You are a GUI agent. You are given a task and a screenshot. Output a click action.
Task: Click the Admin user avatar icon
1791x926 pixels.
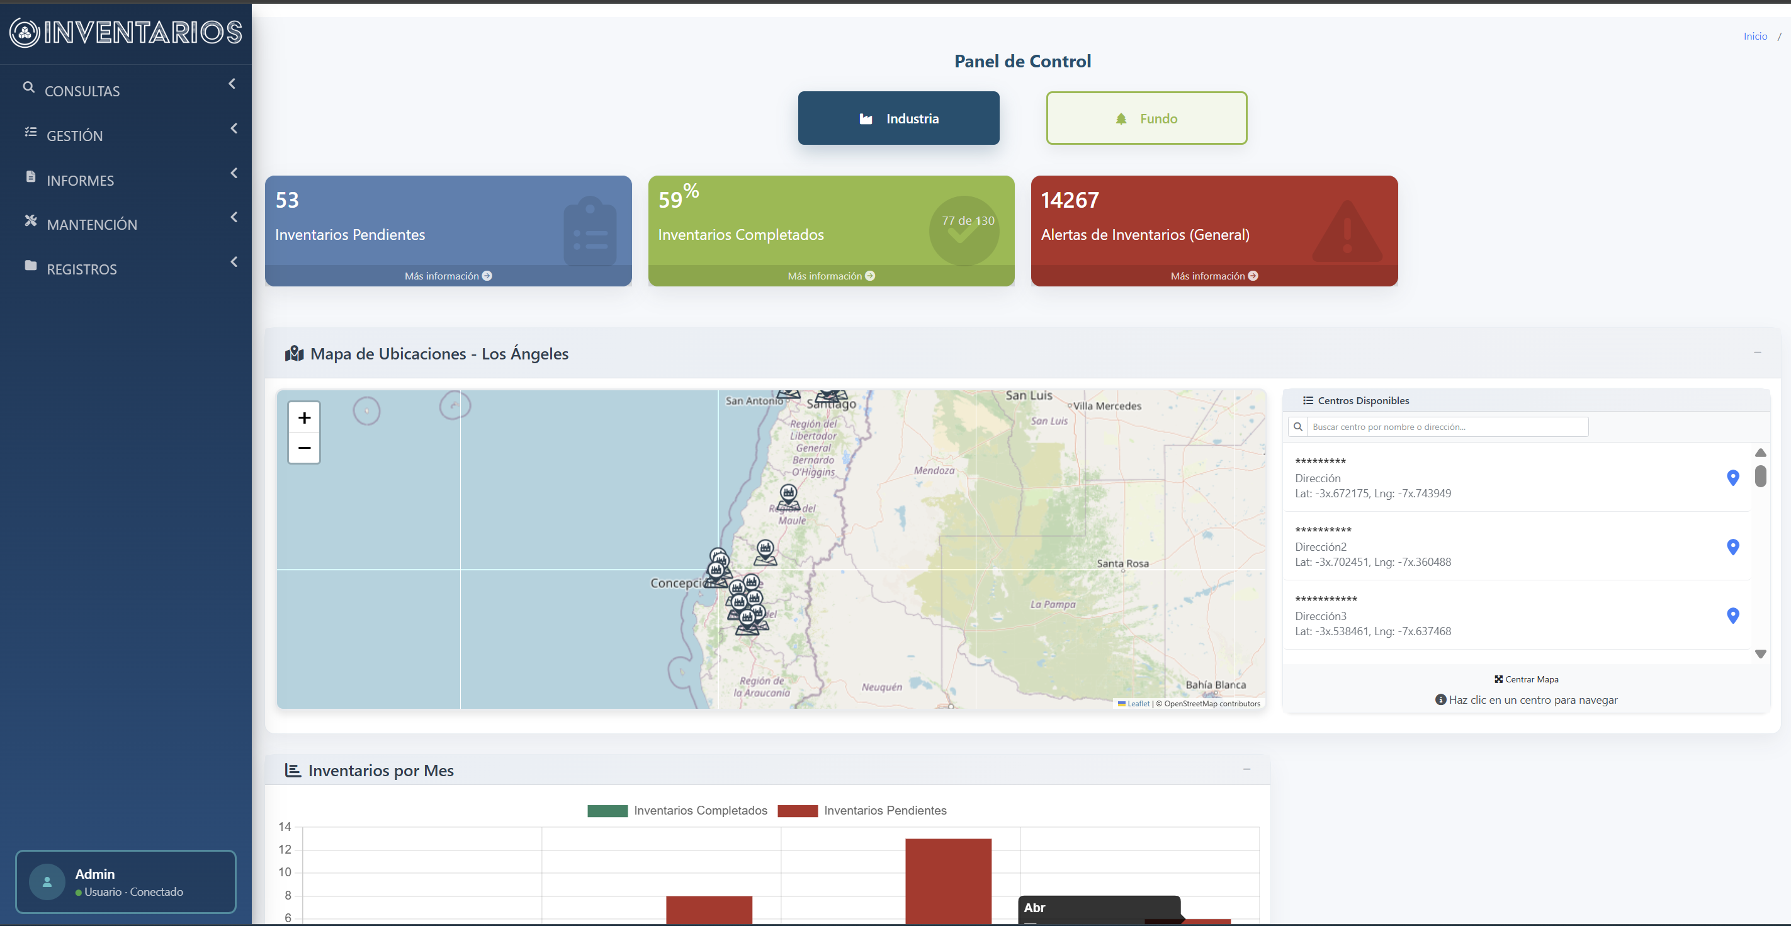point(47,881)
